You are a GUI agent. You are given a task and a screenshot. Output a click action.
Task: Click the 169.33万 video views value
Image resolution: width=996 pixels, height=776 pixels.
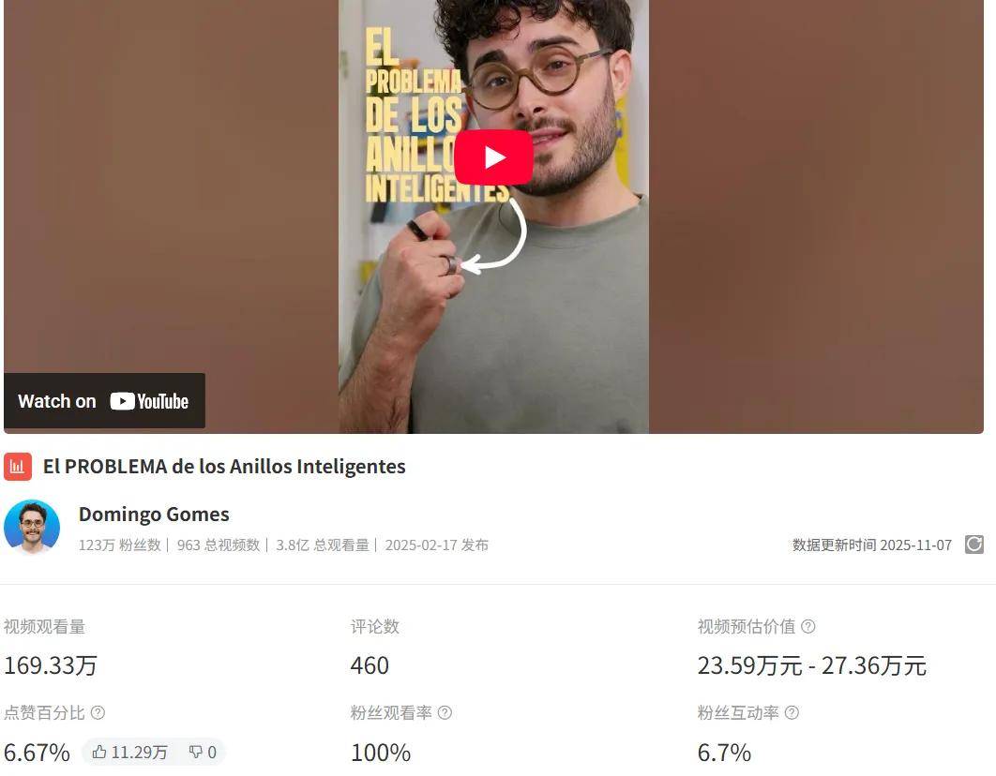(51, 665)
